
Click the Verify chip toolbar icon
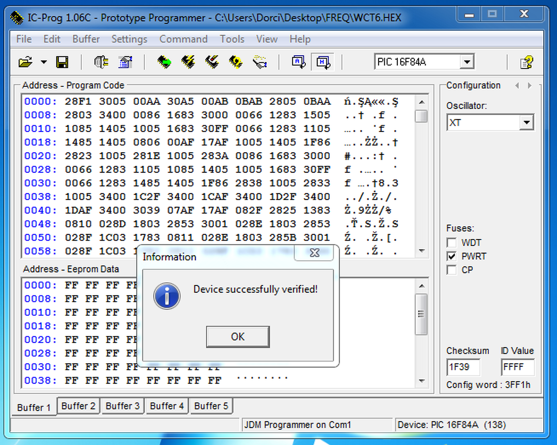(260, 62)
